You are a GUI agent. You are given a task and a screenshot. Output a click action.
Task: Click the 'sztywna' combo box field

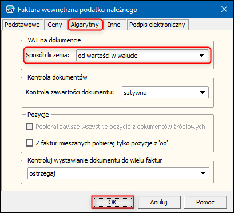click(165, 93)
